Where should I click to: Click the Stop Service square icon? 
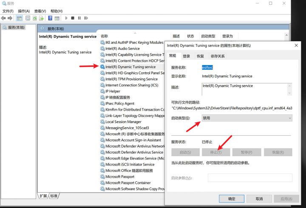73,18
